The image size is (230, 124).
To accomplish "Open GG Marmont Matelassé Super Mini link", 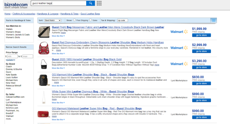I will coord(97,108).
